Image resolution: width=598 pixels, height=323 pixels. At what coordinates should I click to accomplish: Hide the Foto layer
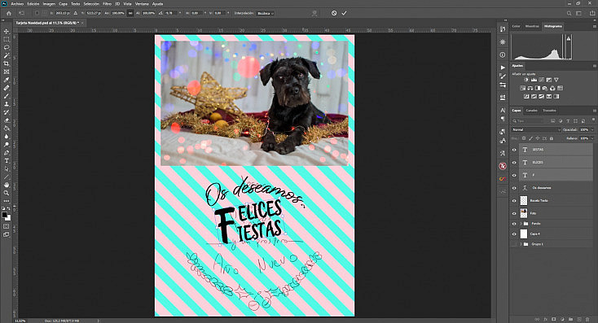tap(514, 213)
